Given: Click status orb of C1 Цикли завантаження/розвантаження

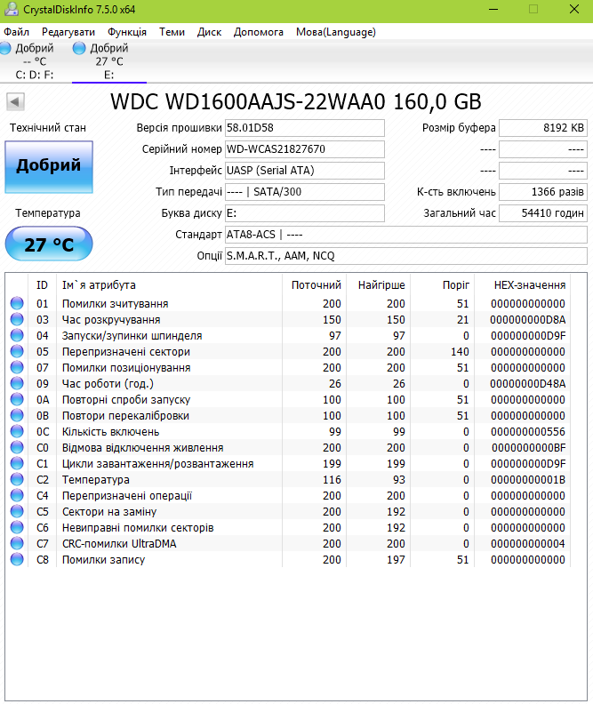Looking at the screenshot, I should (x=17, y=463).
